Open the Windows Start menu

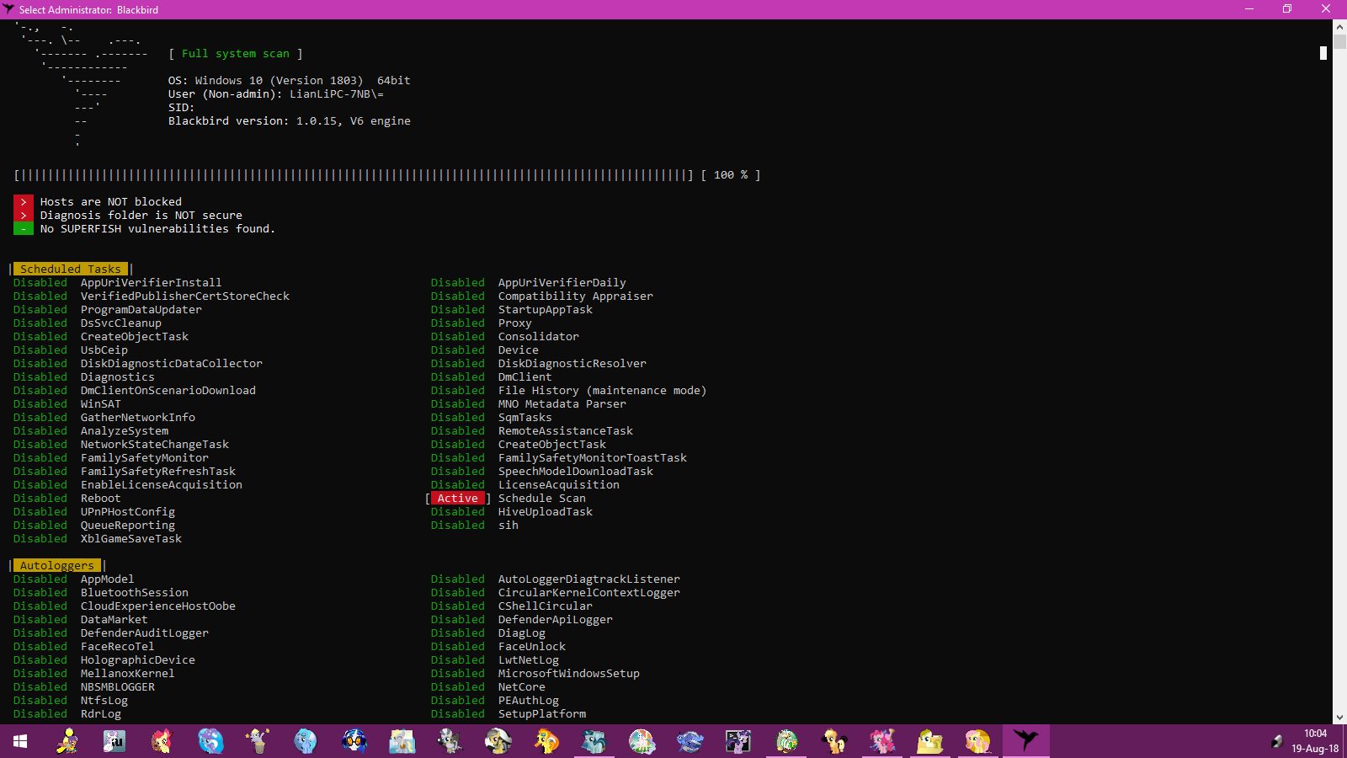[x=20, y=741]
